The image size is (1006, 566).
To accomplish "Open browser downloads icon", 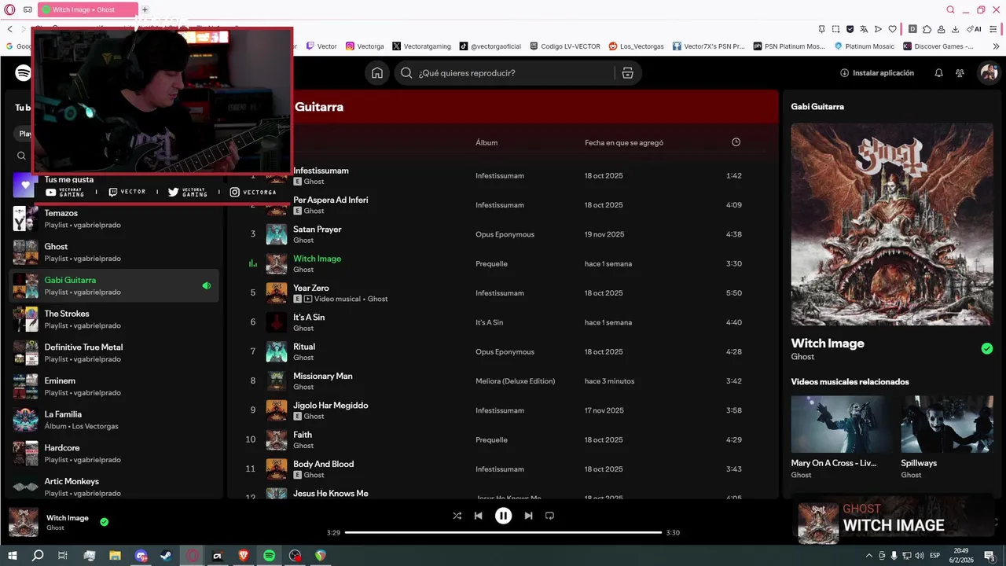I will pyautogui.click(x=955, y=29).
